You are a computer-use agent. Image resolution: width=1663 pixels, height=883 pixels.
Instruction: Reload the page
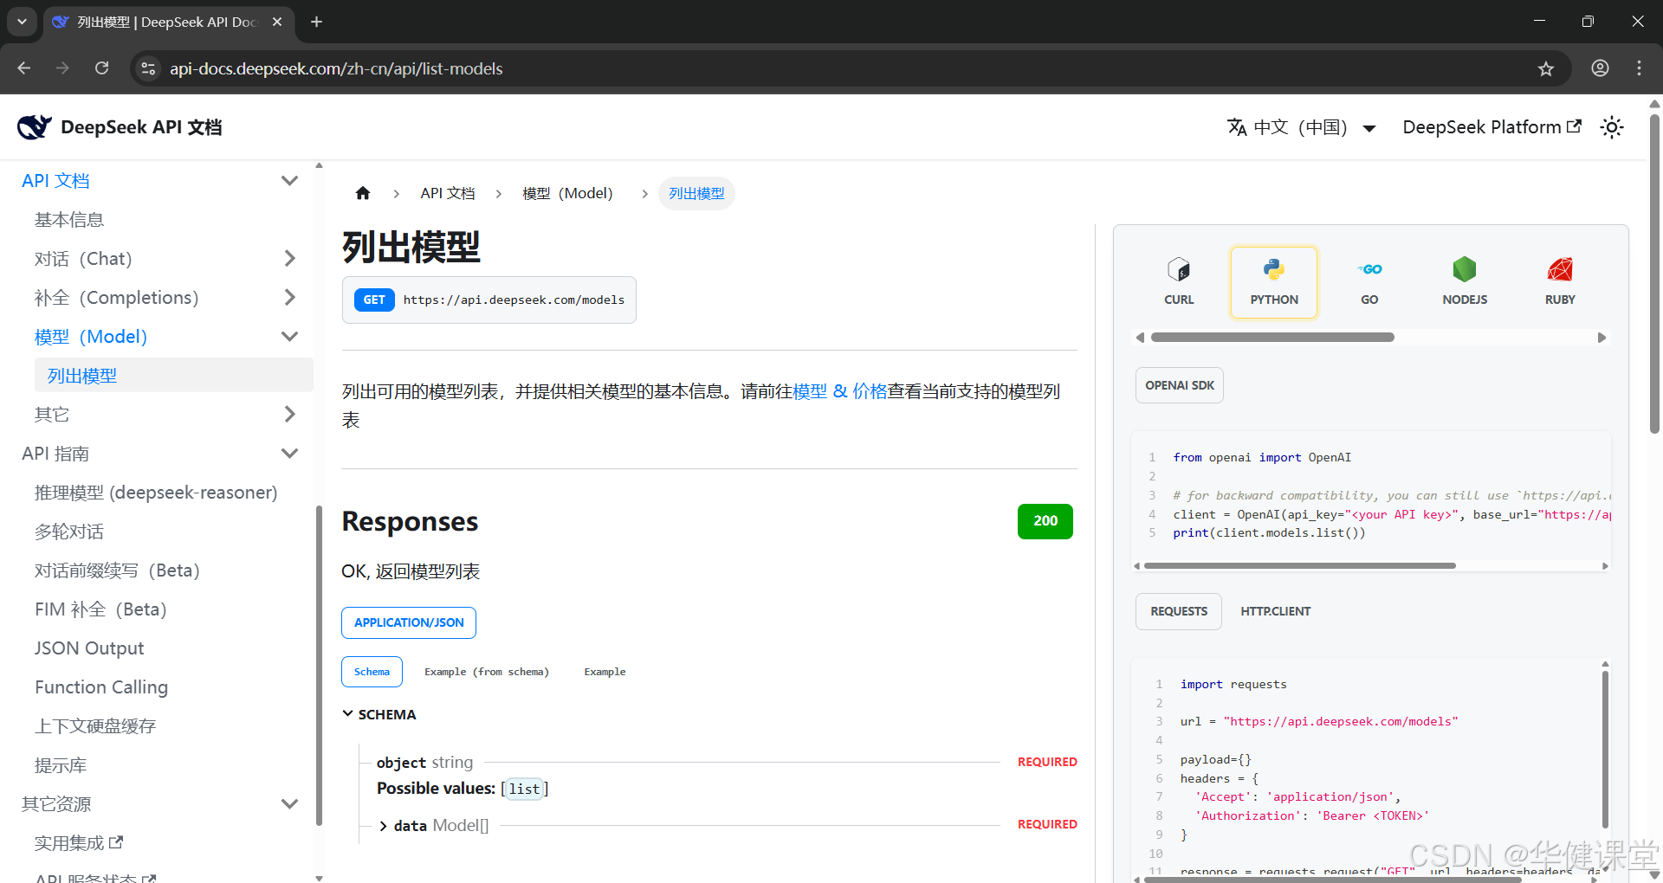click(x=101, y=68)
